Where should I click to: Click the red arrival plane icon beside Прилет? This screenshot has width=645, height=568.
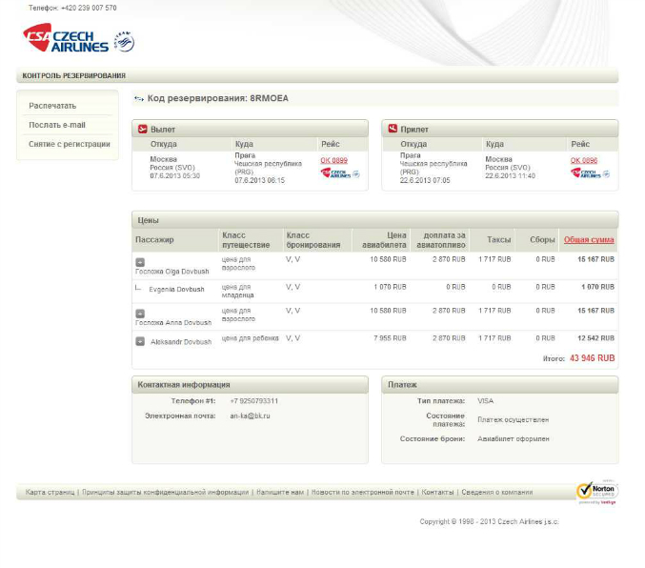click(x=393, y=129)
